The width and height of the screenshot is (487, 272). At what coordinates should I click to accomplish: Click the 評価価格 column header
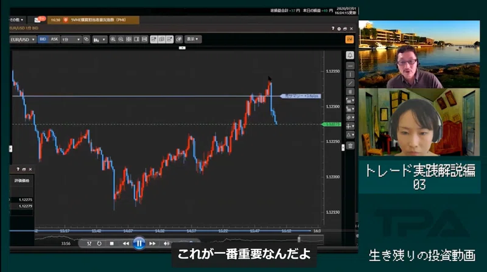[22, 180]
